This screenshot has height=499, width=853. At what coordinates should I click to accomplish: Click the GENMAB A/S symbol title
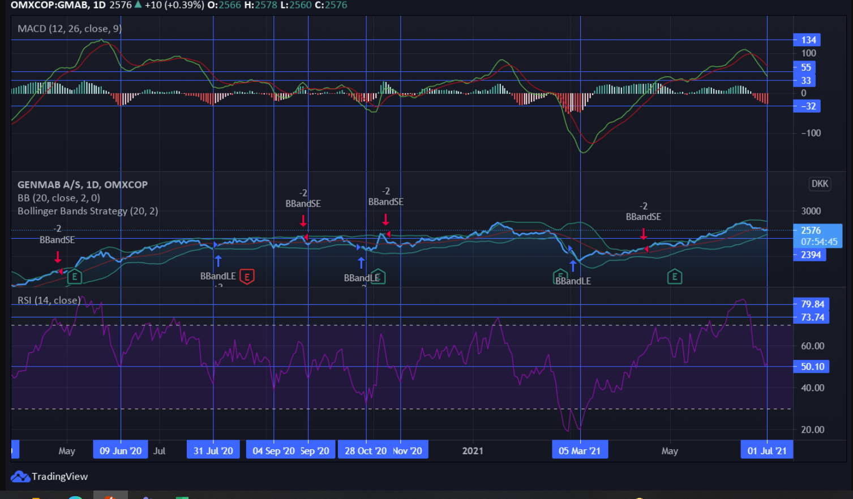click(83, 184)
